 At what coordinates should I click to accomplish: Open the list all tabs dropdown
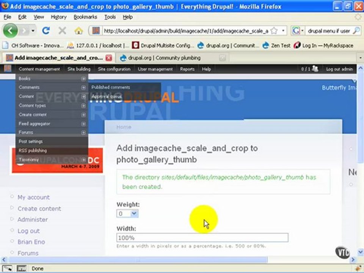tap(360, 58)
